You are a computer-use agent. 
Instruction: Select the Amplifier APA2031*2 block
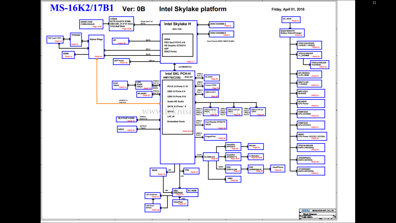[233, 157]
